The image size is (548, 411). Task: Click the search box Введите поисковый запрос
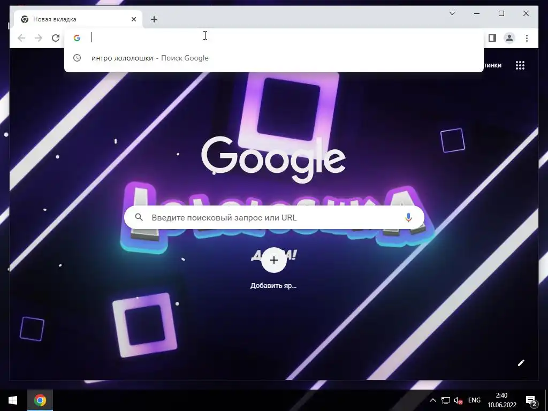click(x=274, y=217)
